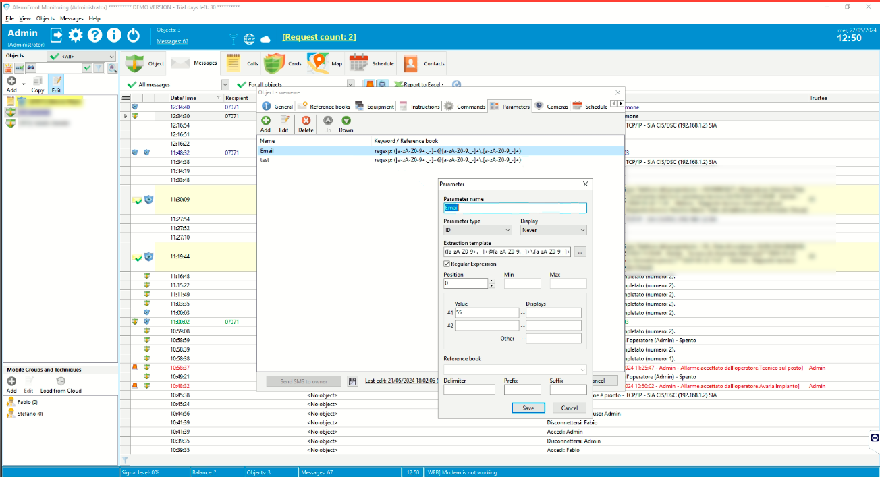Click the Request count: 2 link
The height and width of the screenshot is (477, 880).
tap(319, 37)
